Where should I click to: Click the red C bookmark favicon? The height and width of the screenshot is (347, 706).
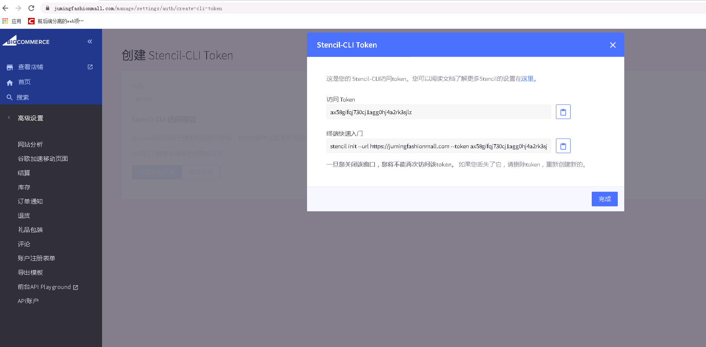click(x=31, y=21)
